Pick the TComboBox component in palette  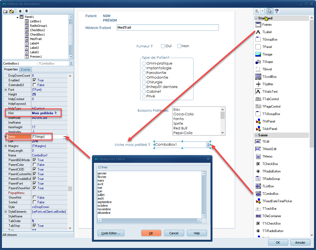tap(258, 194)
